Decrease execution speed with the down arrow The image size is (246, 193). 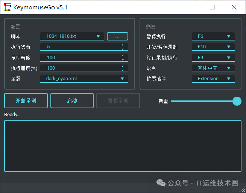(x=123, y=70)
